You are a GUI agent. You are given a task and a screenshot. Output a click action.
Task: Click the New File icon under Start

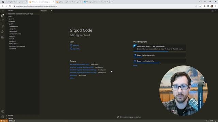pyautogui.click(x=71, y=45)
